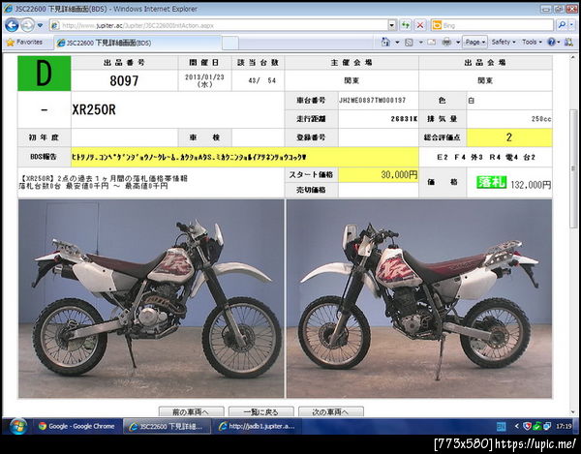Click the yellow BDS報告 remarks text
The width and height of the screenshot is (581, 454).
(x=189, y=158)
